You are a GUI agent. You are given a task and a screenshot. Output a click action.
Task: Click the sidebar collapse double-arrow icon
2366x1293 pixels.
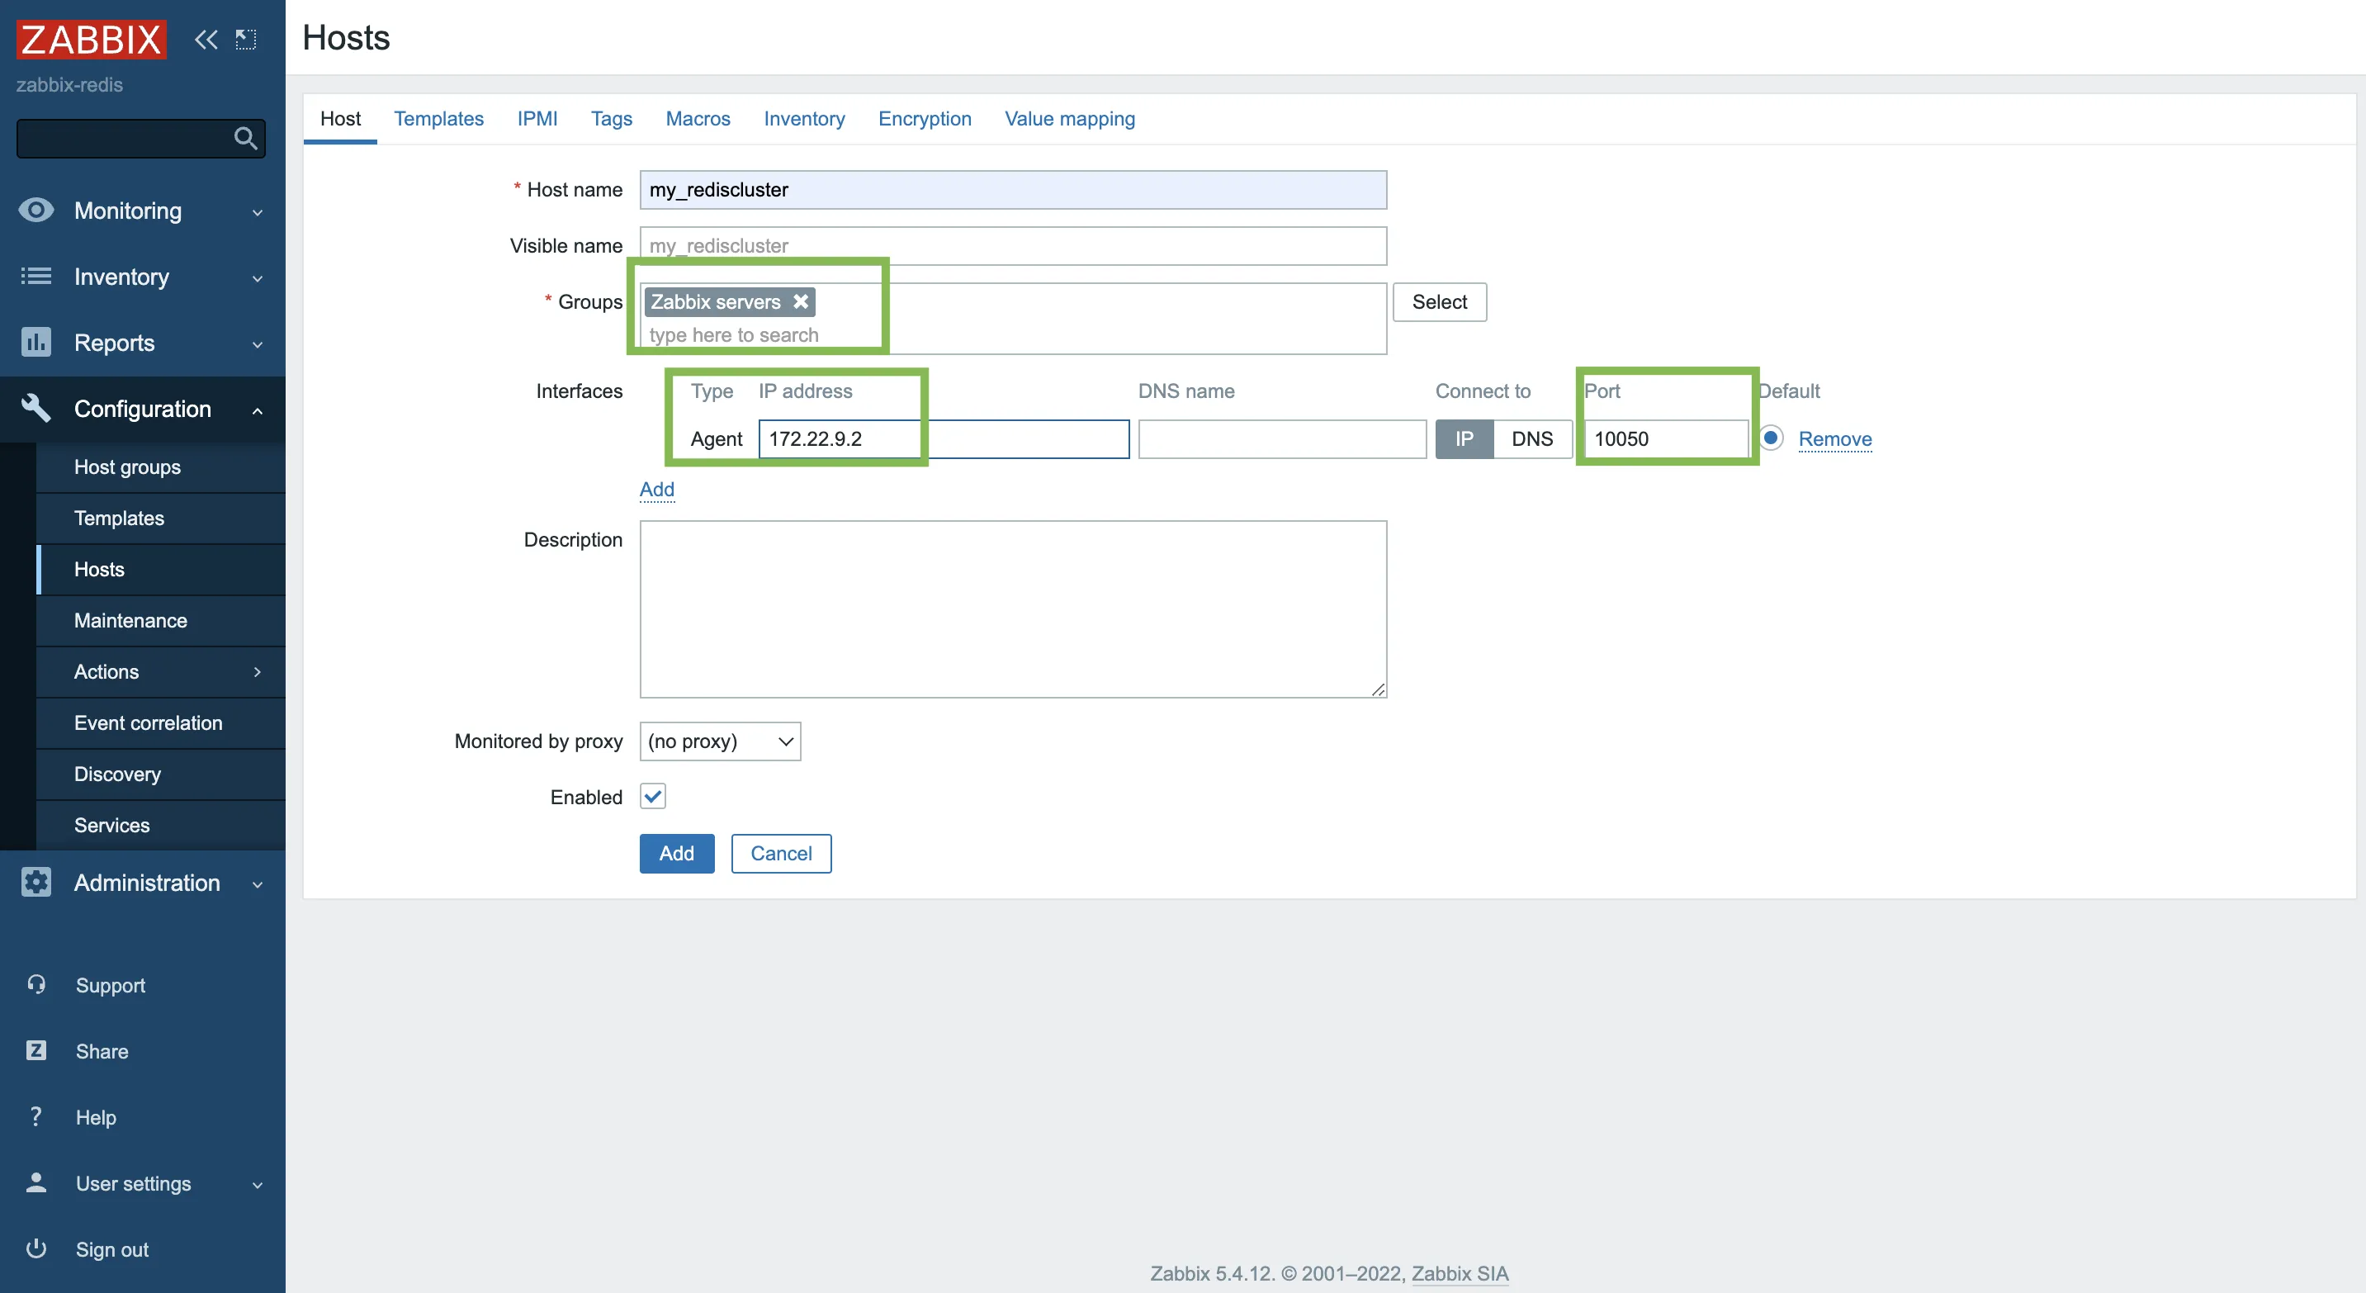pos(206,40)
